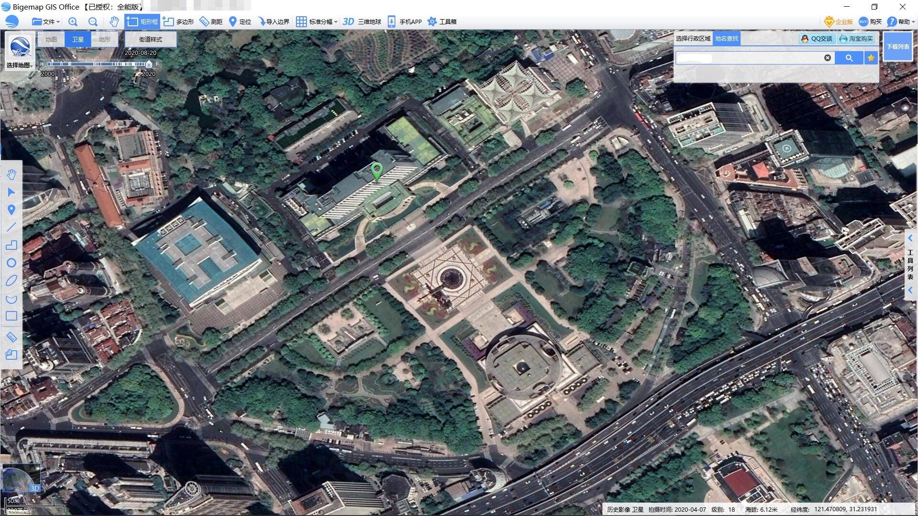Select the placemark pin tool in the sidebar
918x516 pixels.
[x=11, y=210]
